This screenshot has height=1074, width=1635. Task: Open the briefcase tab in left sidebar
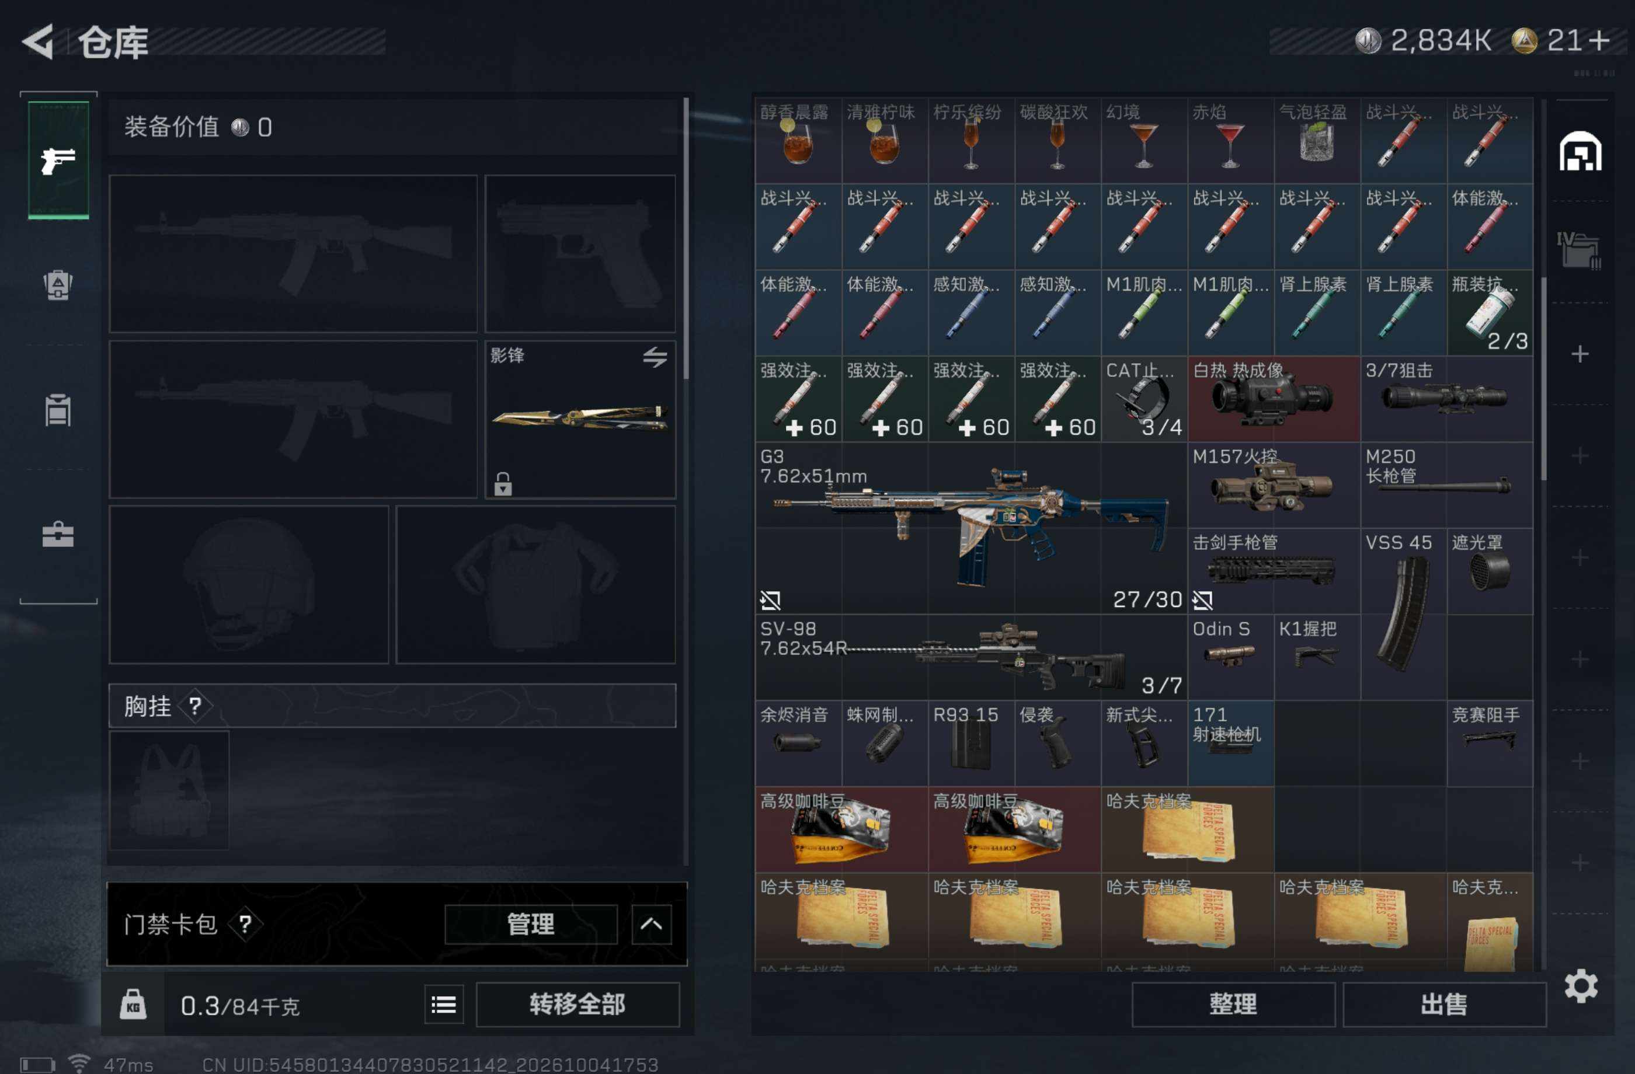click(58, 534)
